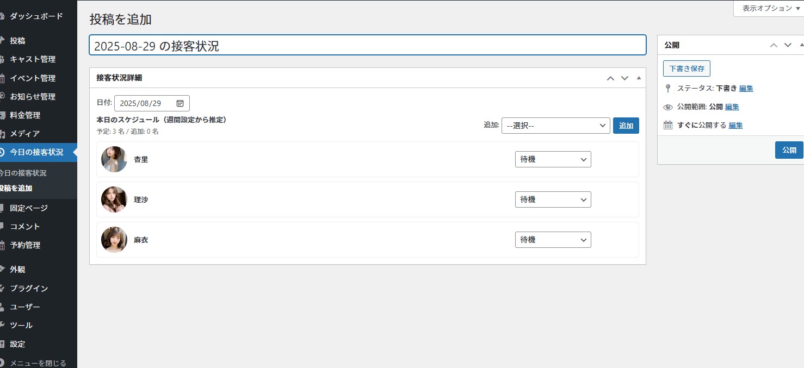Click the plugin icon beside プラグイン
The height and width of the screenshot is (368, 804).
tap(3, 288)
